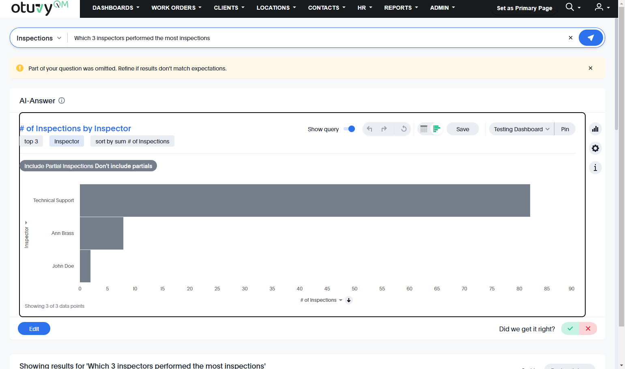Toggle the Show query switch
625x369 pixels.
point(349,129)
